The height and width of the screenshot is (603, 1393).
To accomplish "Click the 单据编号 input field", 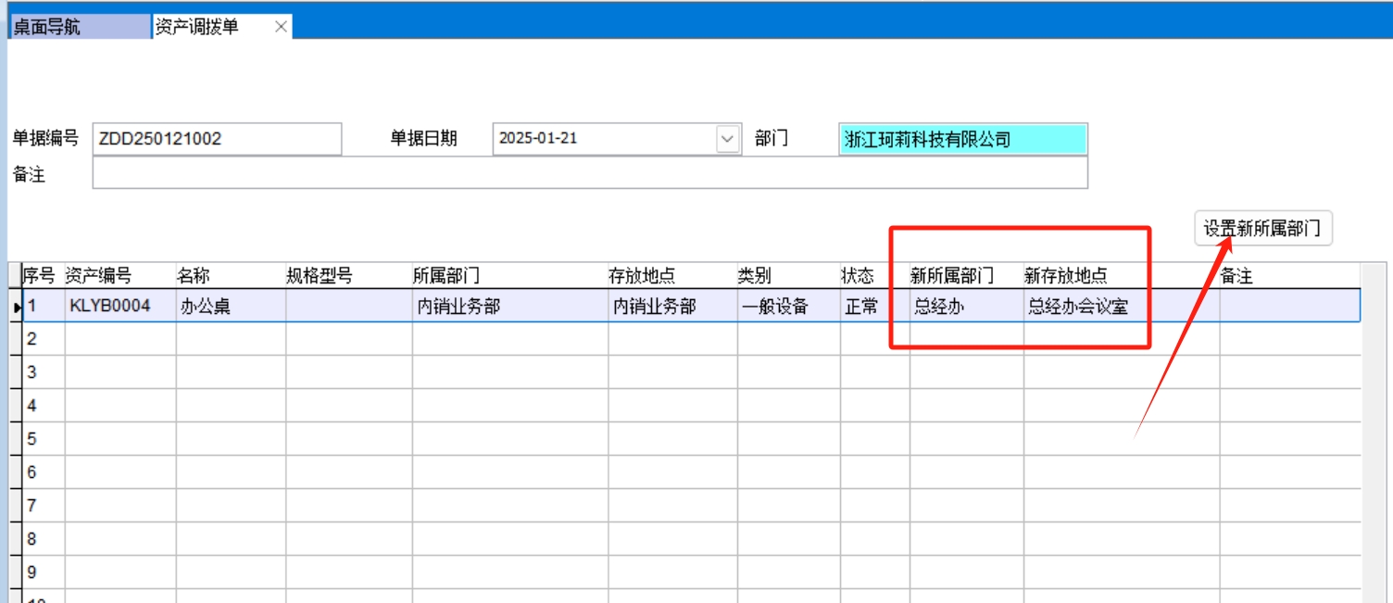I will (217, 139).
